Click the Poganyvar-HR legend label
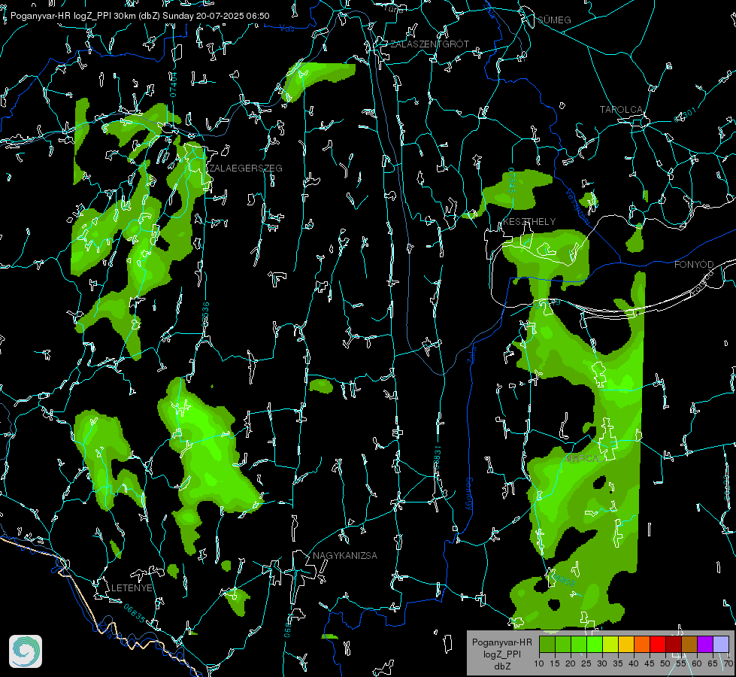Screen dimensions: 736x677 [501, 642]
